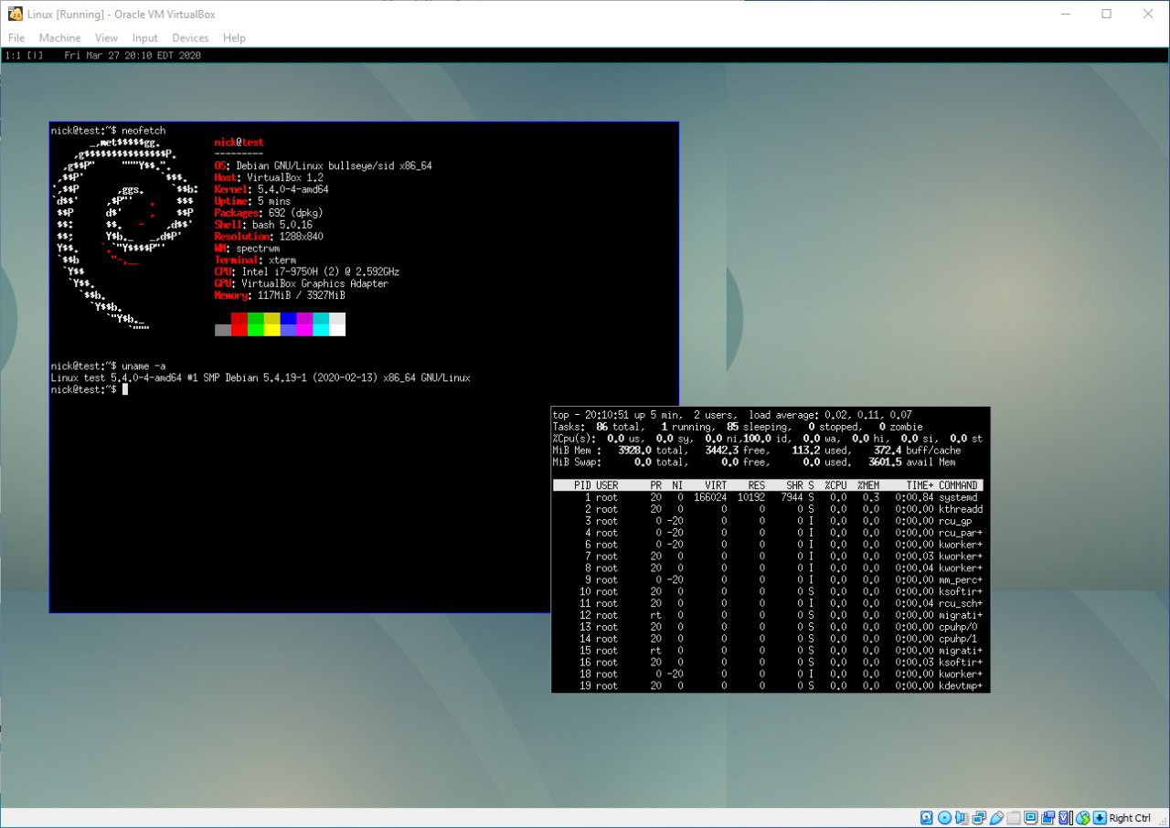Viewport: 1170px width, 828px height.
Task: Click the uname -a command line
Action: pos(108,366)
